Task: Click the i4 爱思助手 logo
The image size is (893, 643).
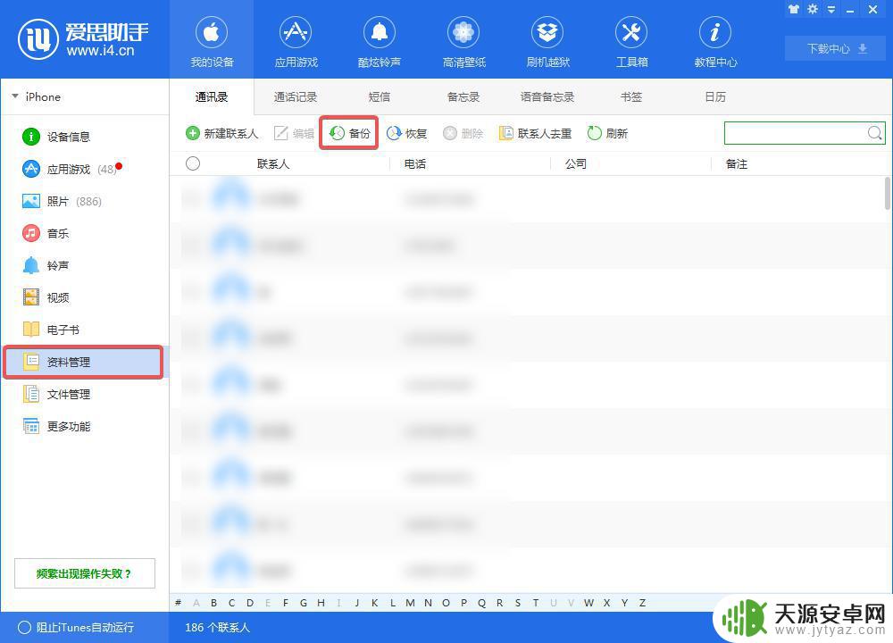Action: [83, 38]
